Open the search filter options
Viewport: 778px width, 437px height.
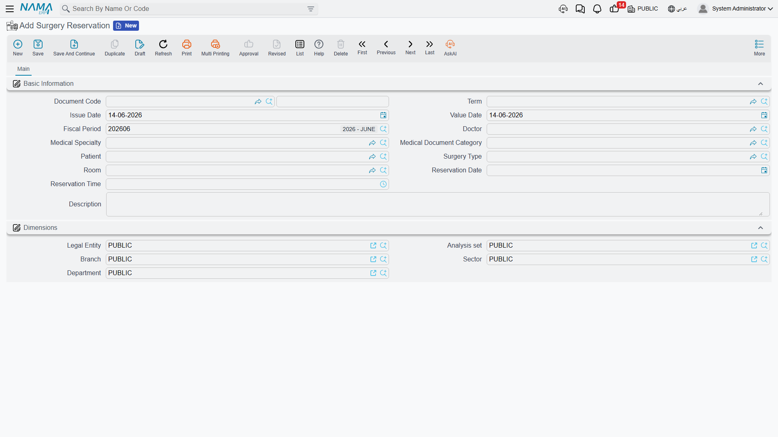(x=311, y=9)
